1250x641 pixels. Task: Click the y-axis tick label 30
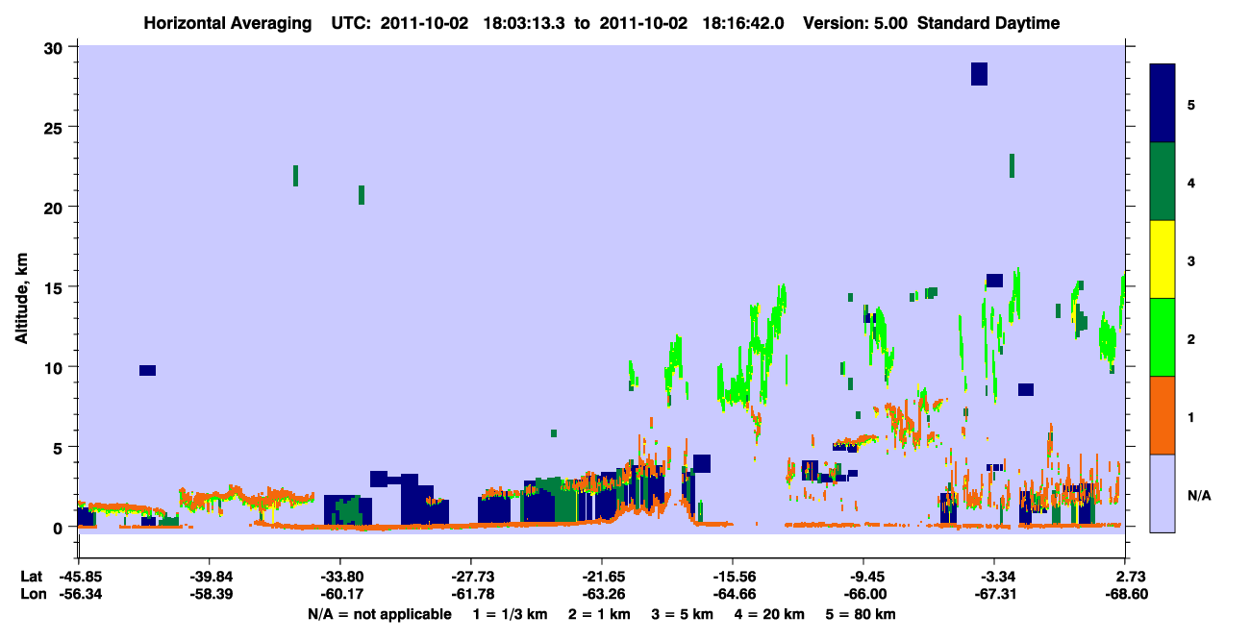[x=56, y=47]
